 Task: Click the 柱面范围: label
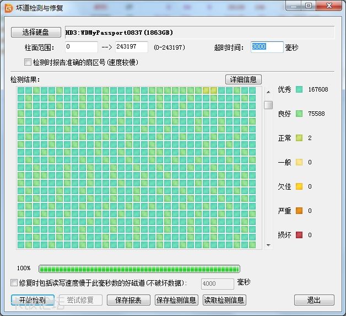39,47
